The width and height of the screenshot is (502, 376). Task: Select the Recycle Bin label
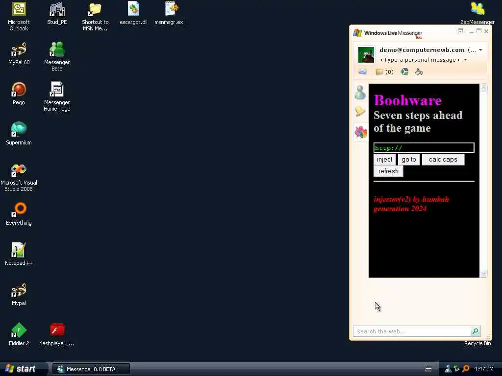tap(477, 343)
